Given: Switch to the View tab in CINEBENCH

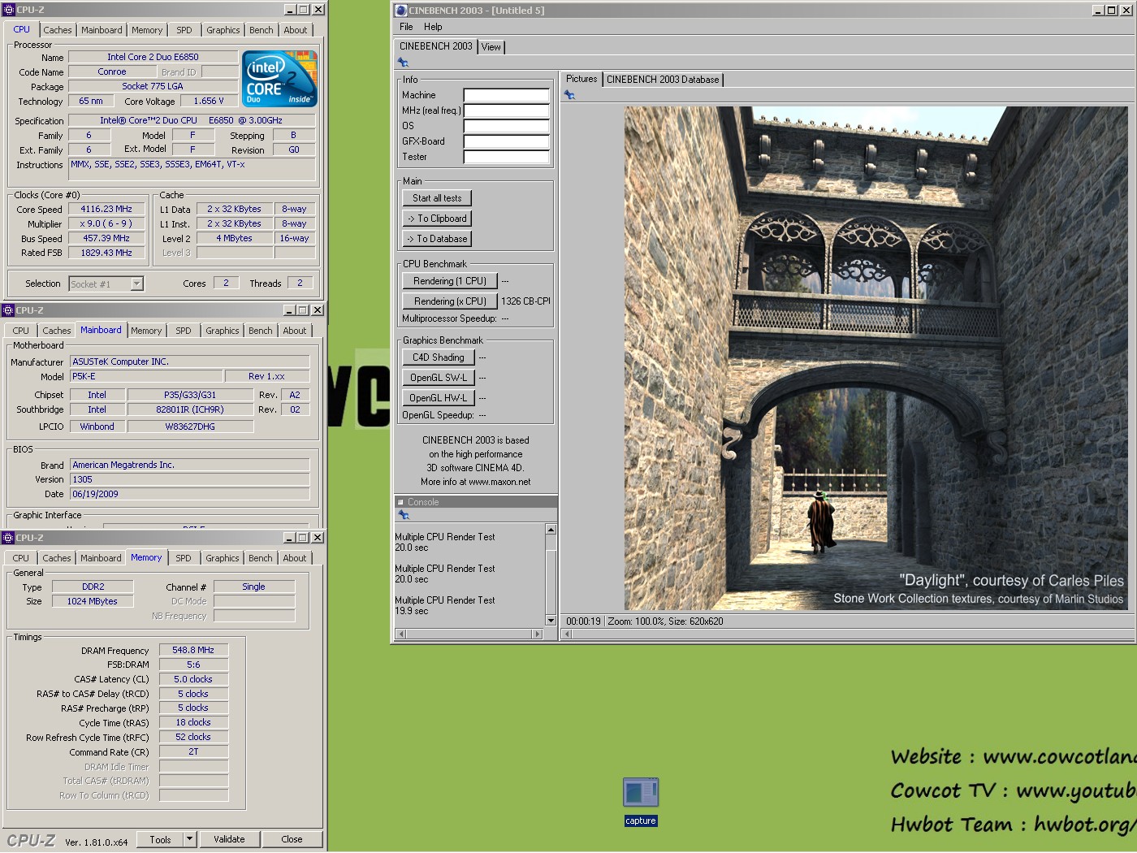Looking at the screenshot, I should (x=491, y=47).
